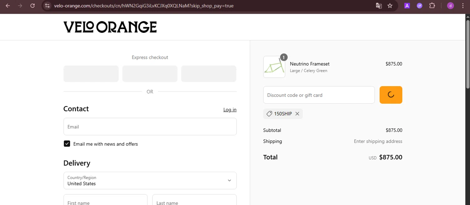The width and height of the screenshot is (470, 205).
Task: Click the Log in link
Action: [230, 110]
